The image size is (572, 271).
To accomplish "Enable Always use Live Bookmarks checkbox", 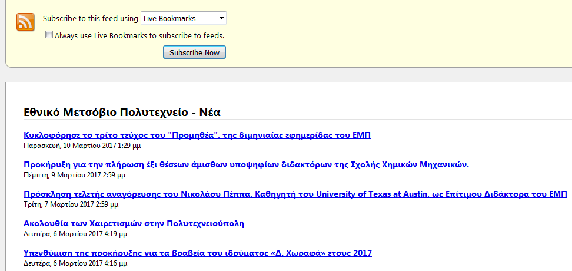I will coord(49,35).
